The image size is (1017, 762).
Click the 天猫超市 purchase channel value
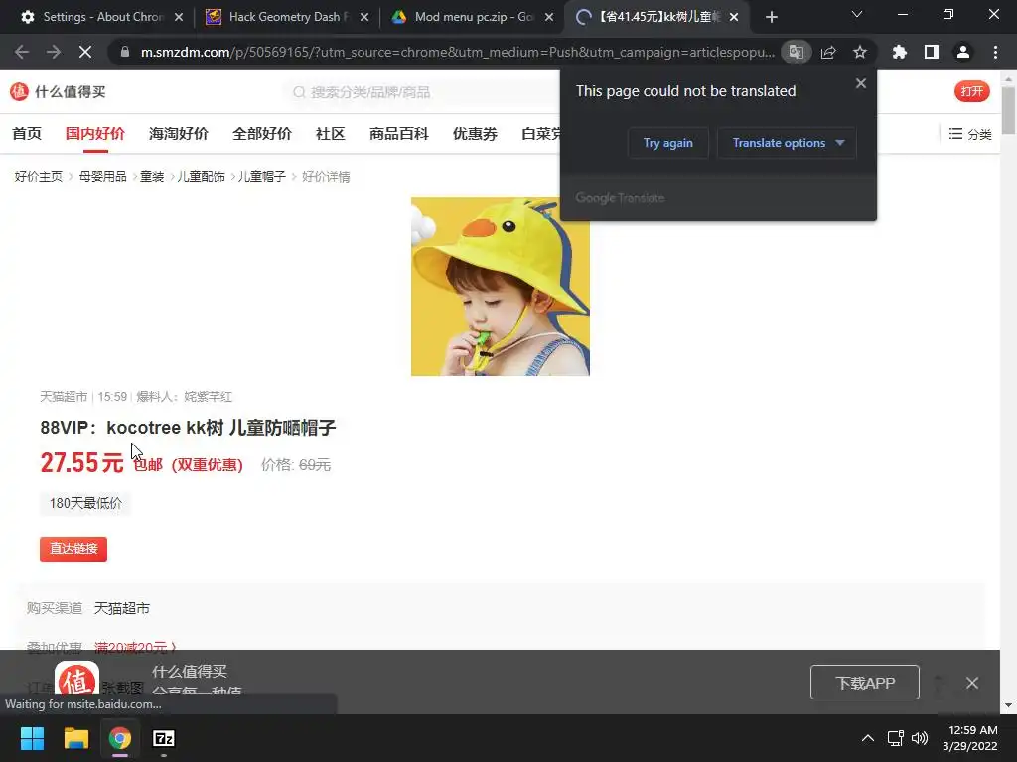pos(122,608)
